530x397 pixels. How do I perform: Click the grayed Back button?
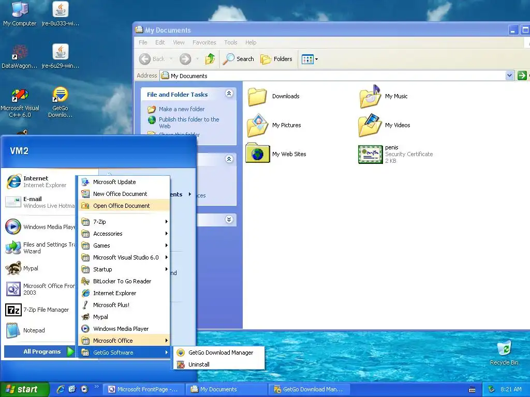pos(152,59)
